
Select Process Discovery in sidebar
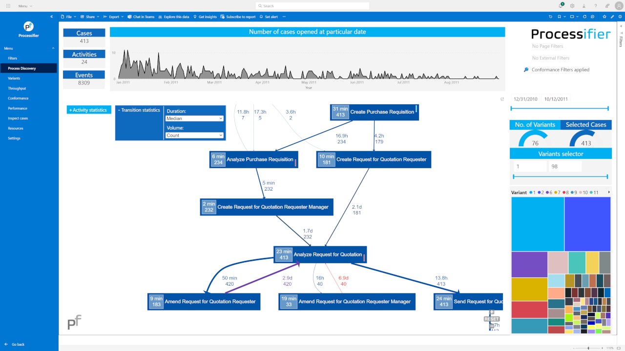(x=29, y=68)
